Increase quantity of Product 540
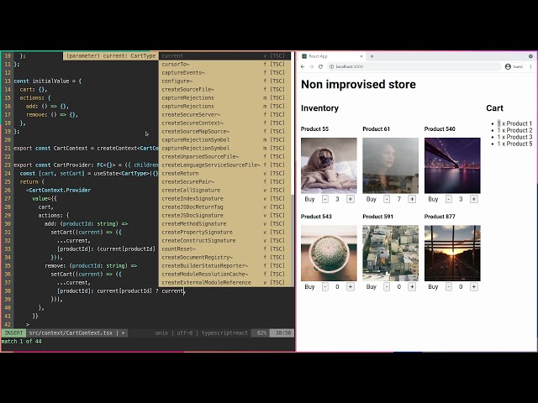538x403 pixels. (x=474, y=199)
